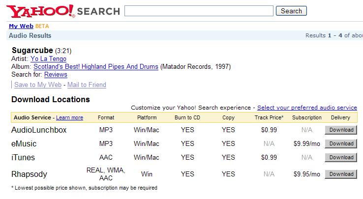Click the iTunes service name
This screenshot has width=363, height=199.
pos(23,157)
